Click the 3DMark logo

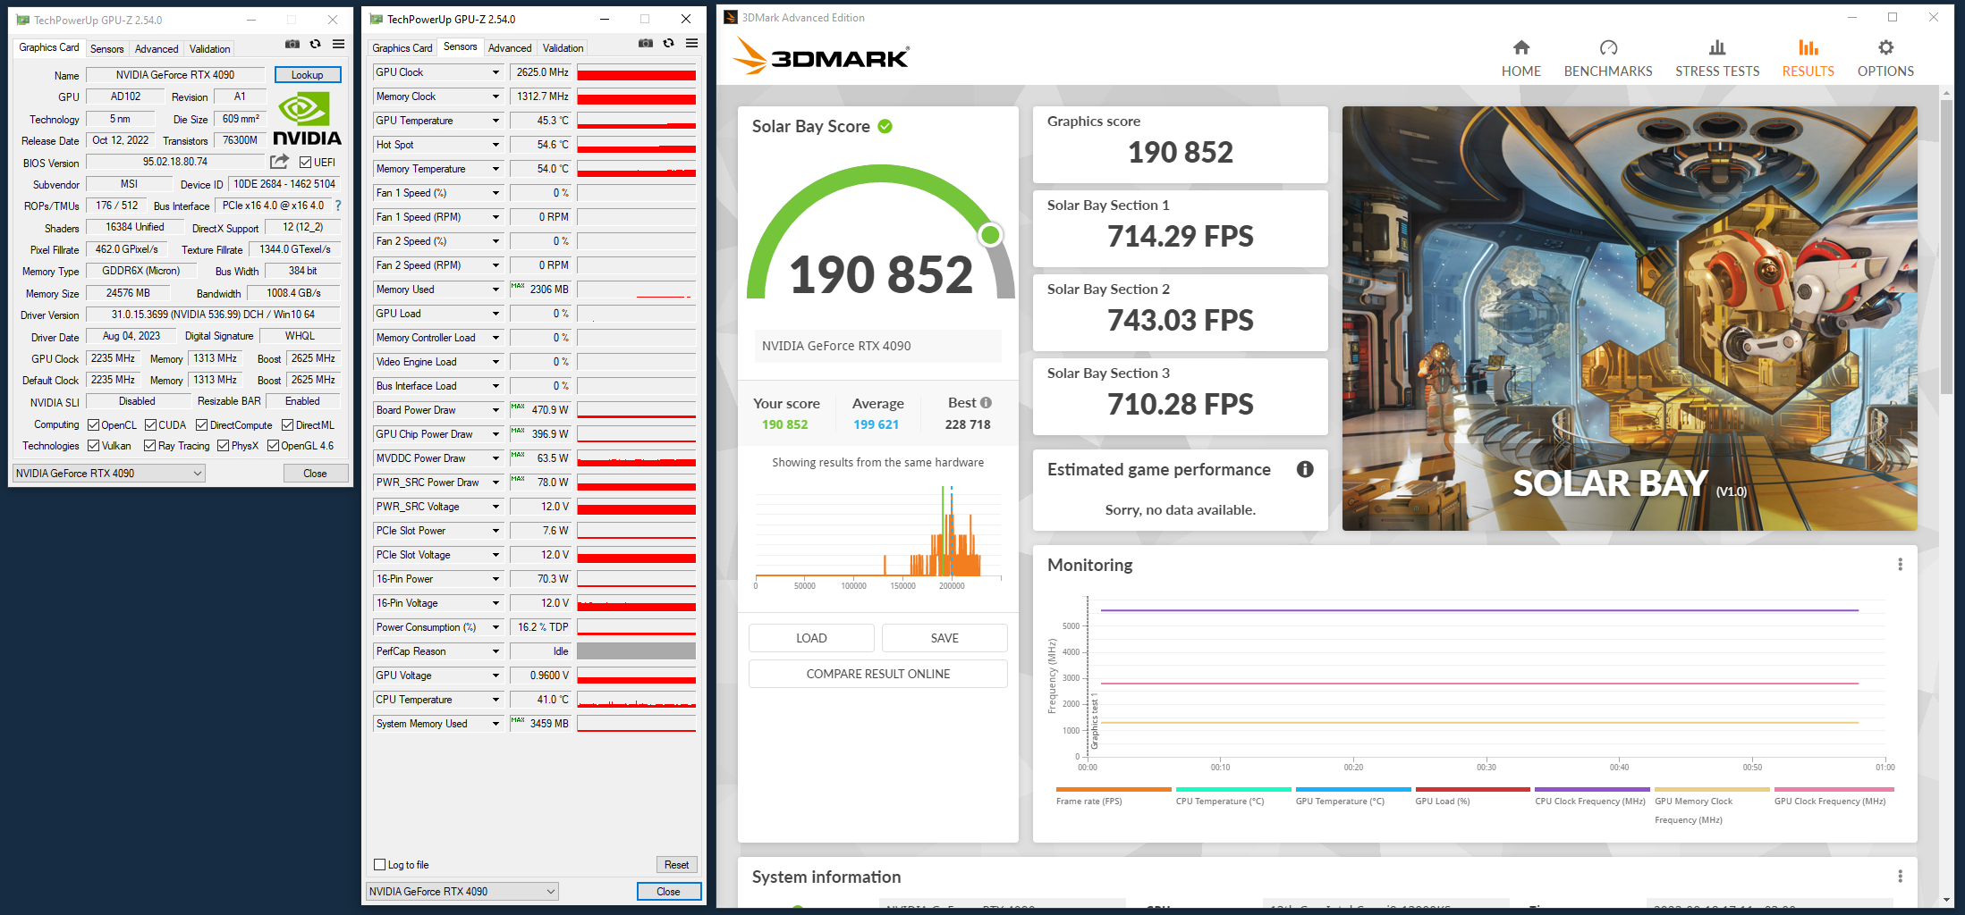point(820,55)
